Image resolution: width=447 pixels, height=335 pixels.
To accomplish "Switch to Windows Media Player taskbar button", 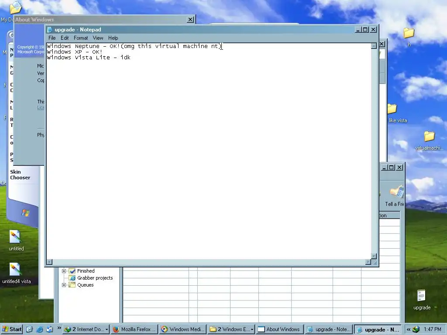I will click(x=183, y=329).
